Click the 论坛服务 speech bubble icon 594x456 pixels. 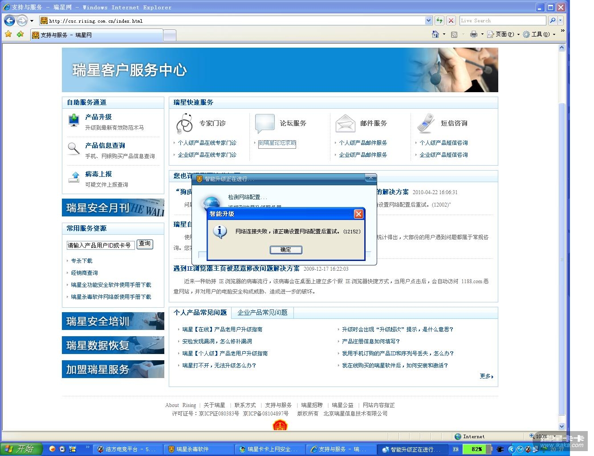(x=265, y=123)
